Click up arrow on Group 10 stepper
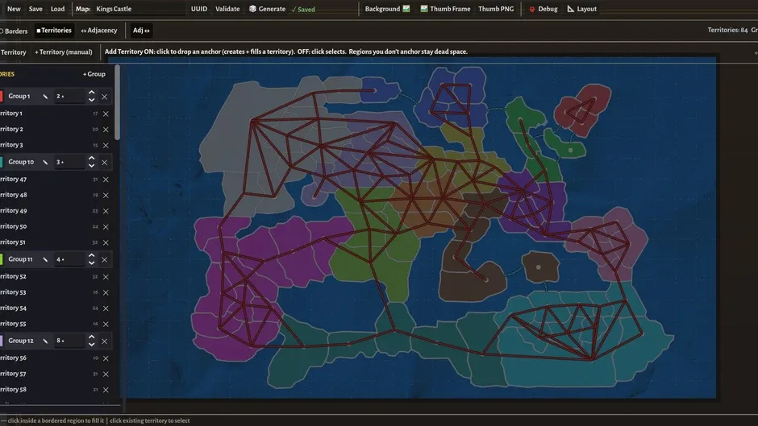 pos(91,159)
